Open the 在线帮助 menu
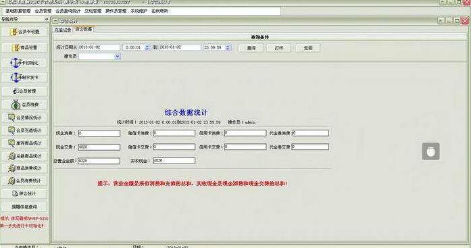This screenshot has height=248, width=471. [x=159, y=11]
